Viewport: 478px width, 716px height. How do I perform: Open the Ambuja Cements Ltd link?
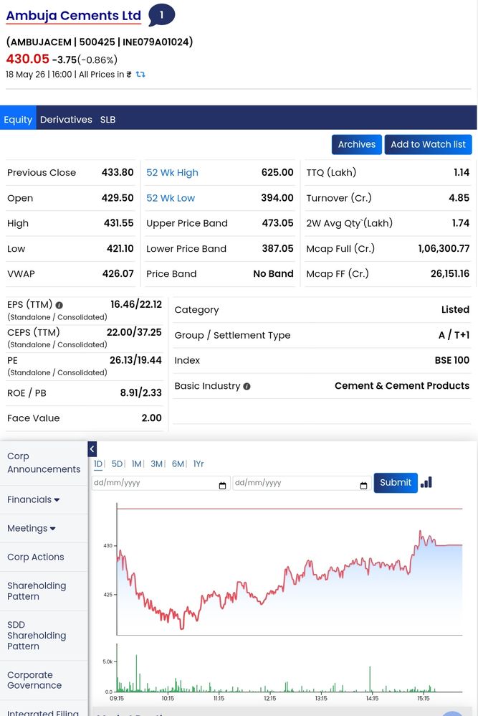click(x=73, y=16)
